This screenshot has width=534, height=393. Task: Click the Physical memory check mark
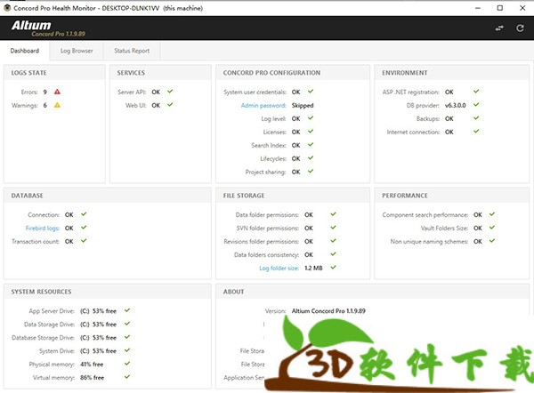tap(127, 364)
